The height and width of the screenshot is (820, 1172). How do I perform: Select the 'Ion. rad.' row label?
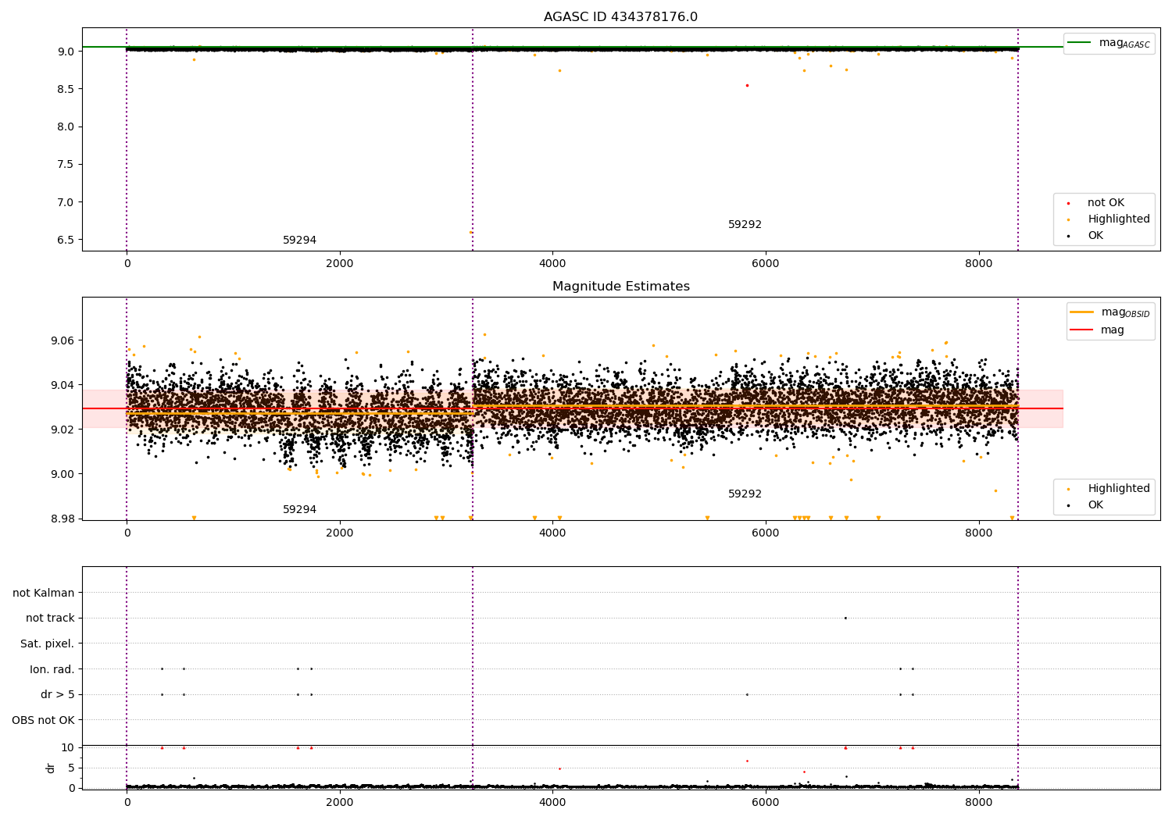click(x=52, y=669)
